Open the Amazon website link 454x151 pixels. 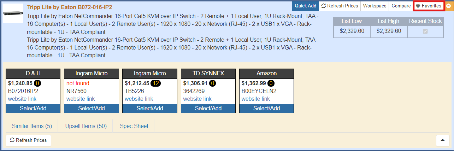click(x=256, y=99)
